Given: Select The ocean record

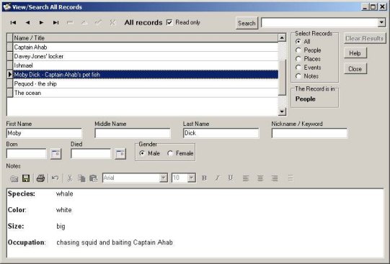Looking at the screenshot, I should point(146,93).
